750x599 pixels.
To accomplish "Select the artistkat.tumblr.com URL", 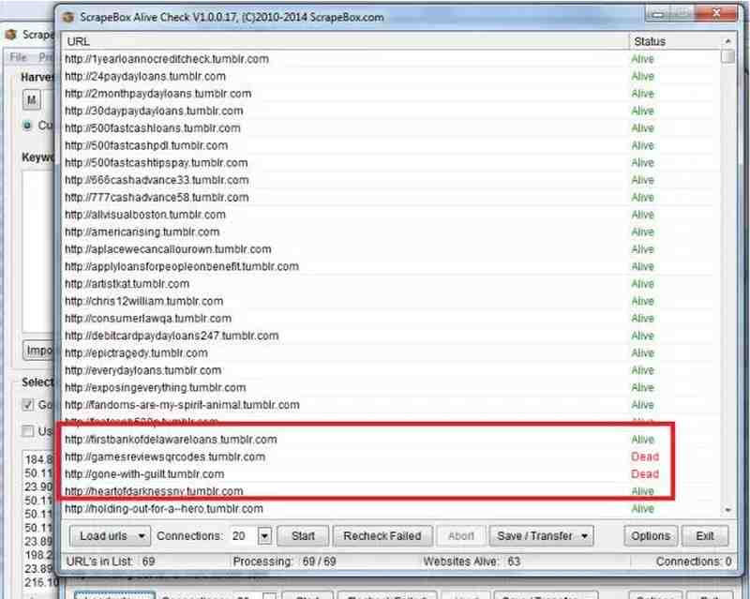I will (x=127, y=284).
